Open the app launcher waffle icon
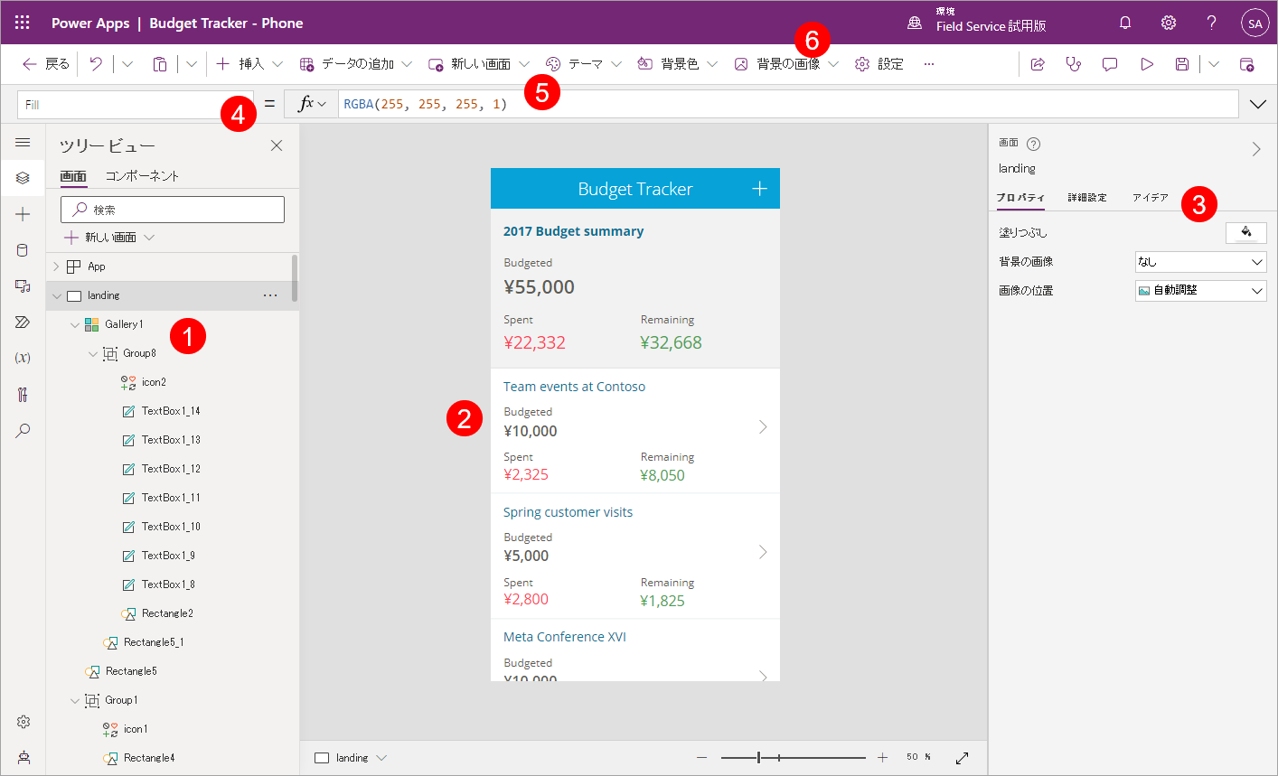Screen dimensions: 1278x776 tap(23, 23)
